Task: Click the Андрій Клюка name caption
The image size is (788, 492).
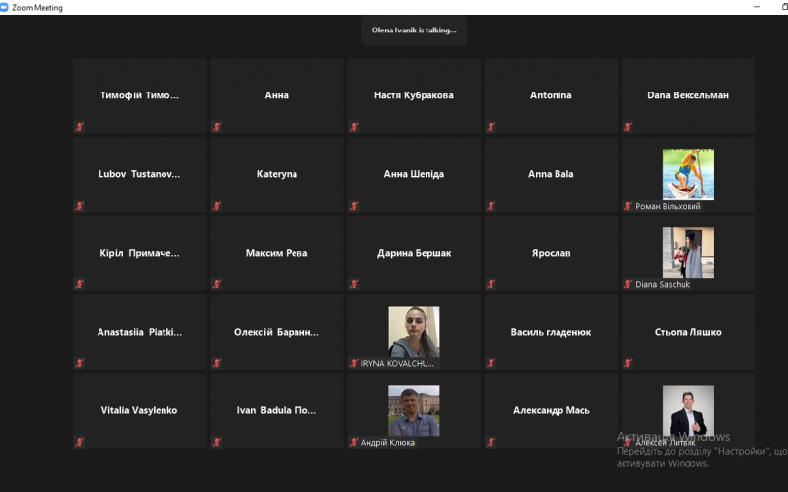Action: (x=387, y=442)
